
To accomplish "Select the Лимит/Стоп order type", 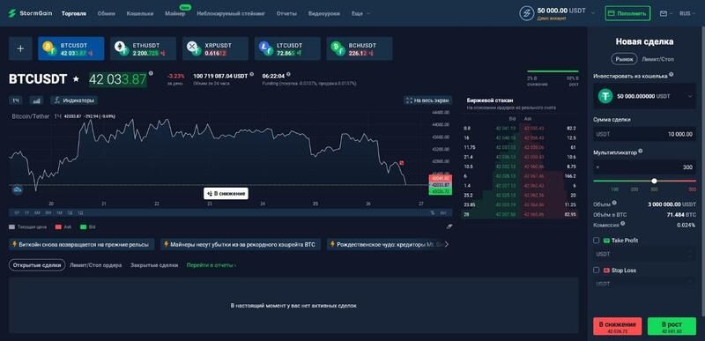I will click(x=657, y=59).
